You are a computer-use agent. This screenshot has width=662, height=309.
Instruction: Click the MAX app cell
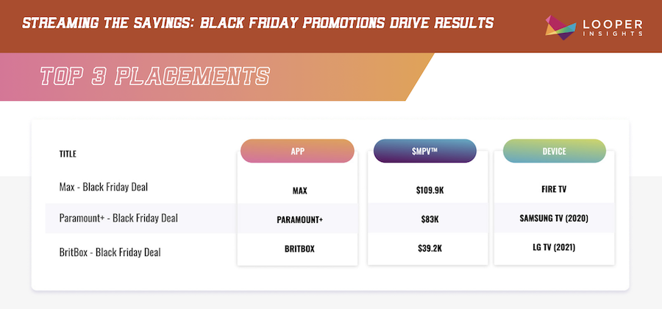(x=299, y=191)
